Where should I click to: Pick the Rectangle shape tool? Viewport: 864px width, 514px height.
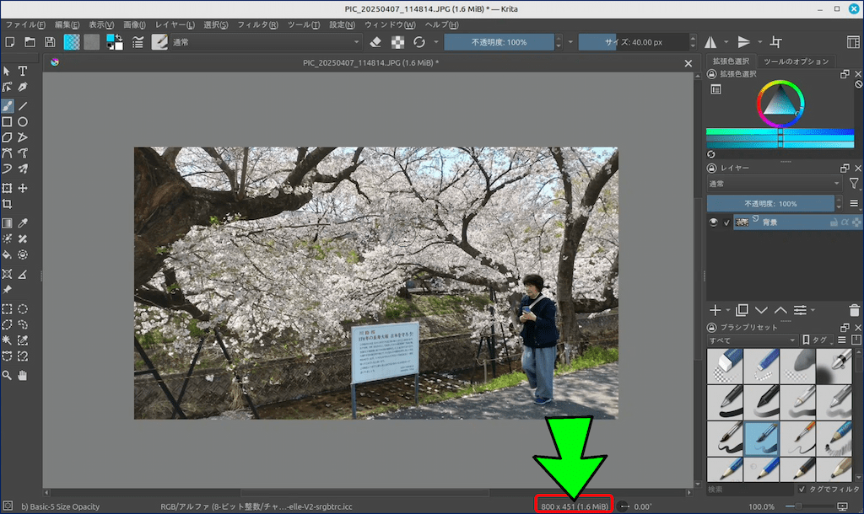[7, 122]
